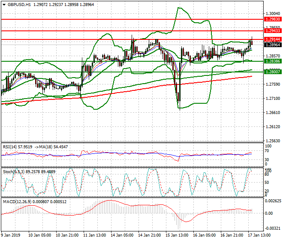Click the 1.29433 red price label

[x=273, y=31]
